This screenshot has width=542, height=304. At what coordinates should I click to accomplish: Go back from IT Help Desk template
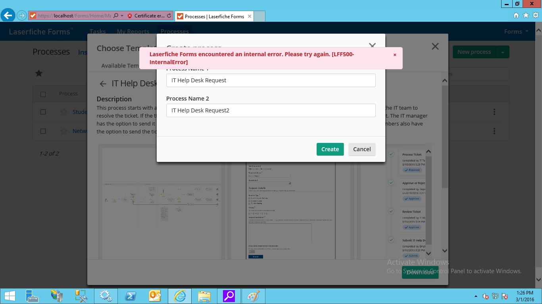click(x=103, y=84)
